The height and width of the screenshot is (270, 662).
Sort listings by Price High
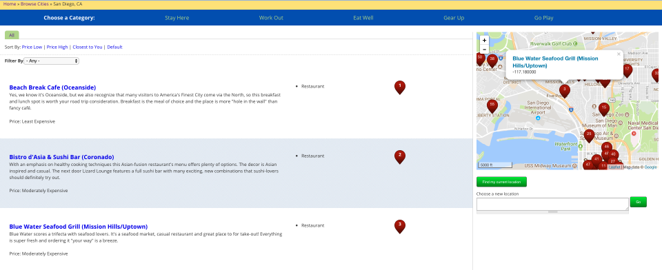(x=57, y=48)
